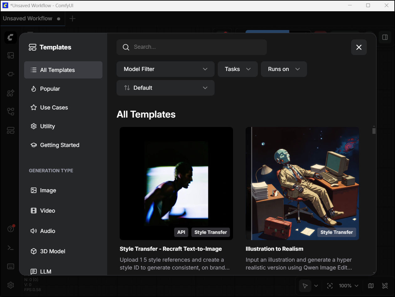
Task: Toggle the console terminal icon in sidebar
Action: pyautogui.click(x=11, y=248)
